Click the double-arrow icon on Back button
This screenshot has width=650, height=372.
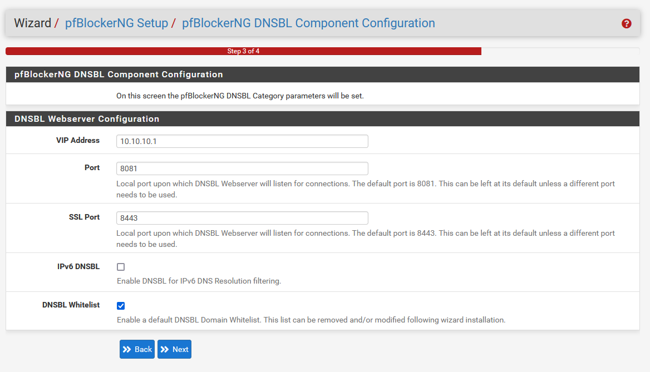click(127, 349)
